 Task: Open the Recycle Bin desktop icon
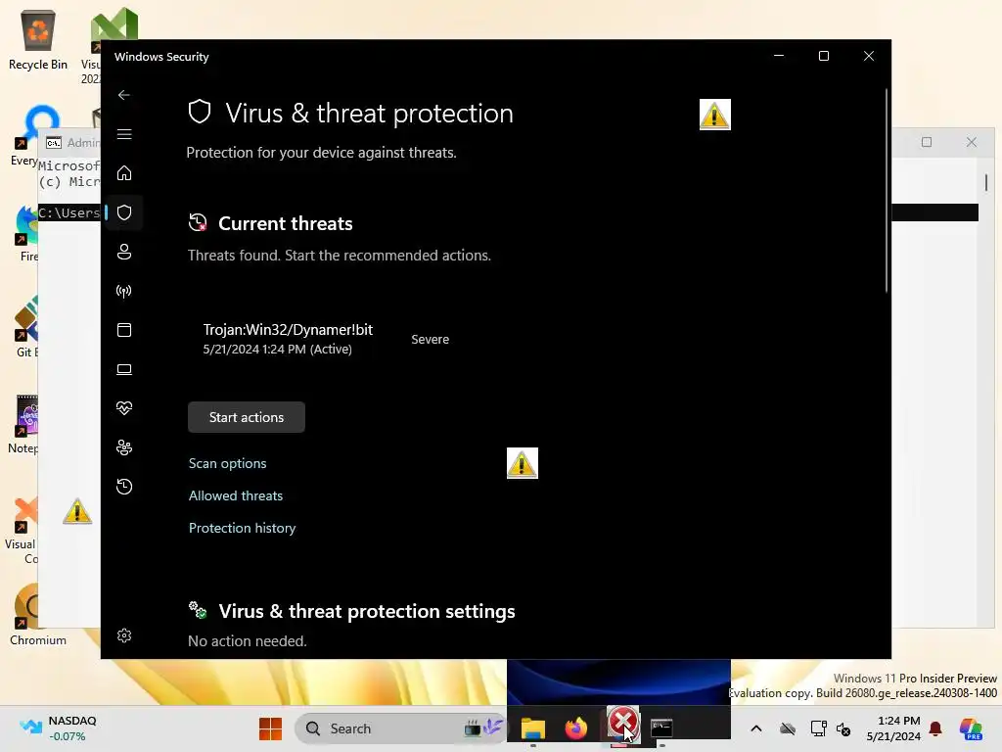(x=38, y=39)
